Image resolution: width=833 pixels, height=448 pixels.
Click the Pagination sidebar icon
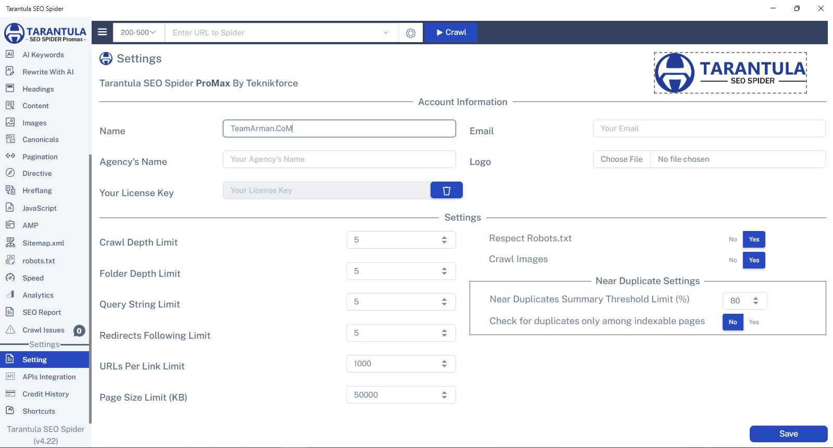pyautogui.click(x=10, y=156)
